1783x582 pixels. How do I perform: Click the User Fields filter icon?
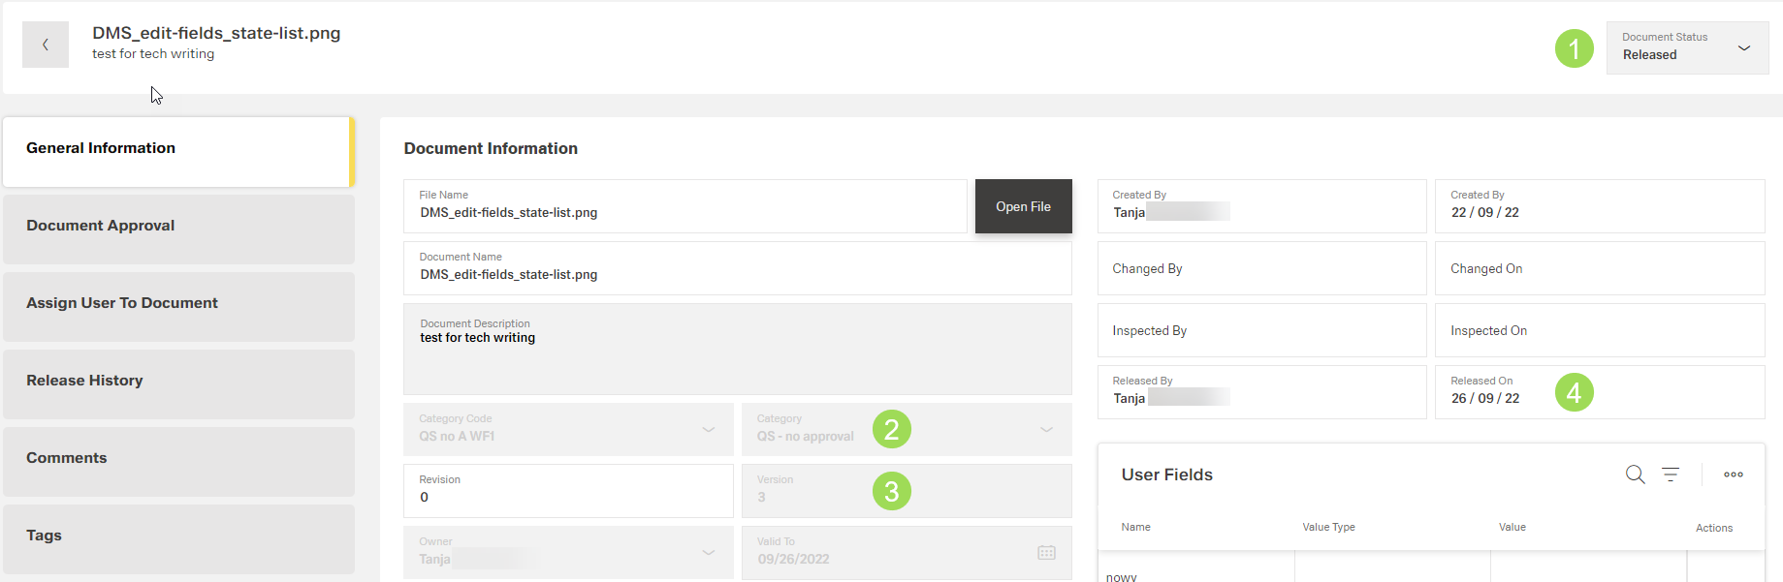click(x=1671, y=475)
